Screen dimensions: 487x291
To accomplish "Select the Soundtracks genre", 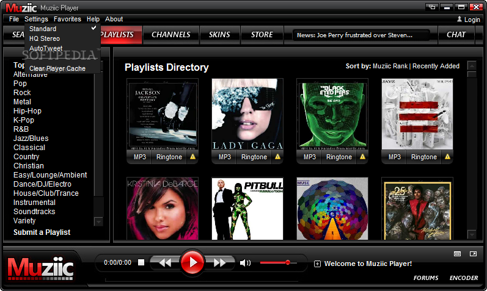I will 34,211.
